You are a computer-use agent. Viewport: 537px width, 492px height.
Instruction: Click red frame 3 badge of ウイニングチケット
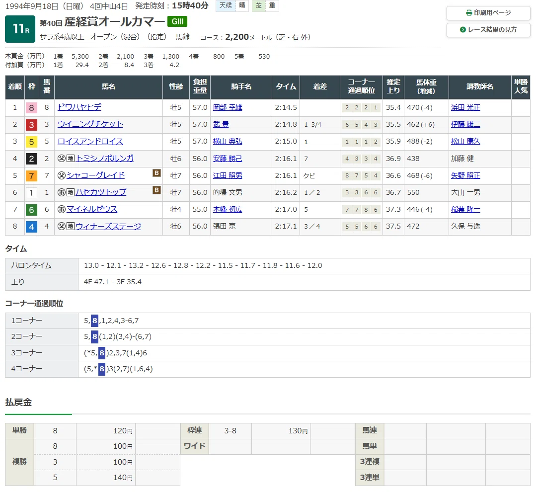tap(31, 125)
